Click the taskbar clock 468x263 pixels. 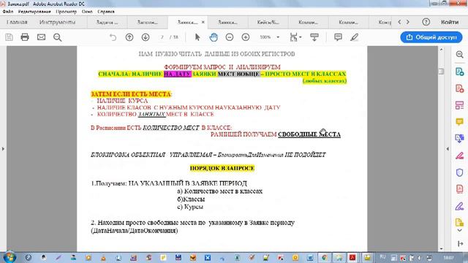click(448, 257)
